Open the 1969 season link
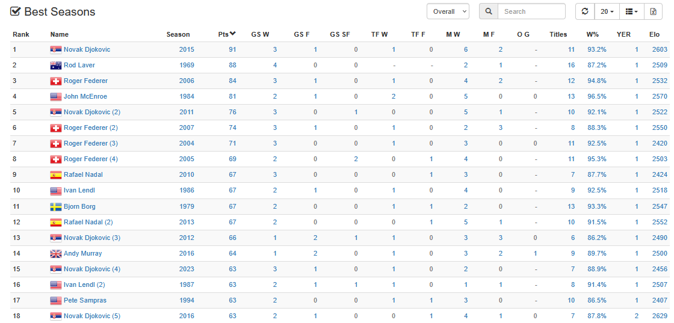 click(x=187, y=66)
